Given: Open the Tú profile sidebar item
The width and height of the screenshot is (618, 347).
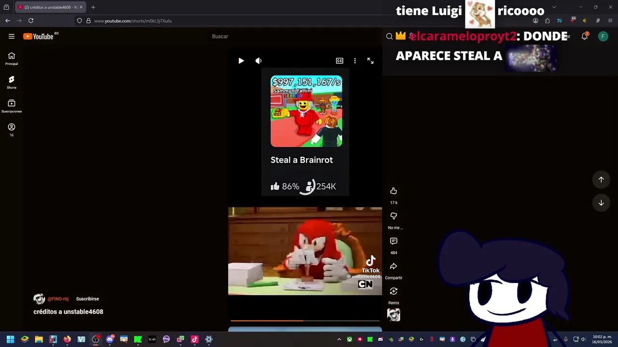Looking at the screenshot, I should click(x=12, y=130).
